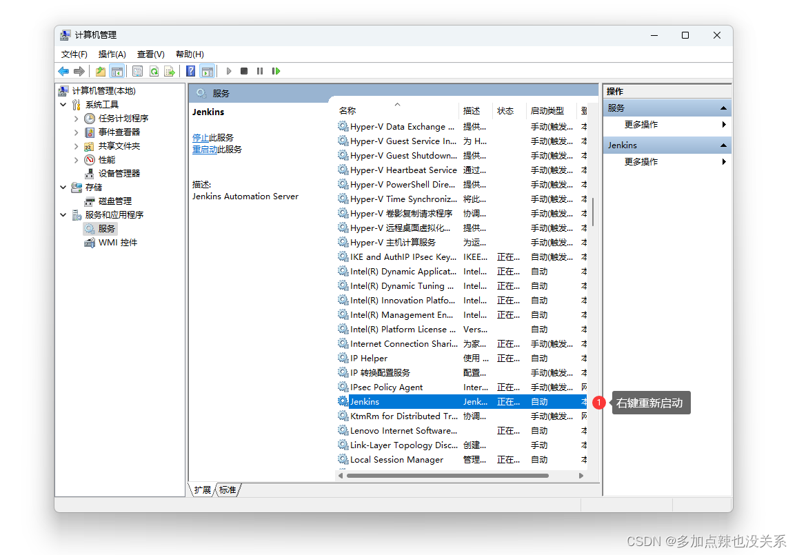Screen dimensions: 797x555
Task: Toggle Show/Hide Action Pane toolbar button
Action: pos(207,71)
